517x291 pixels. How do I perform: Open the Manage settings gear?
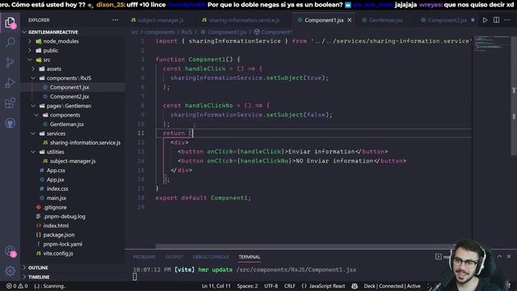pyautogui.click(x=11, y=271)
